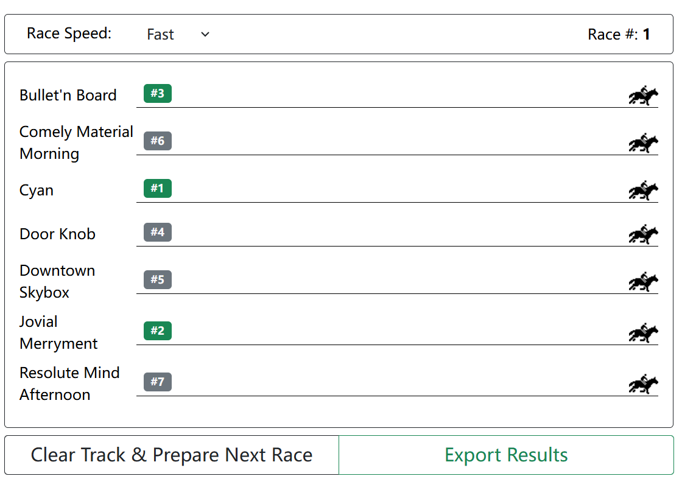Toggle the #4 badge for Door Knob
The width and height of the screenshot is (682, 490).
pos(156,232)
